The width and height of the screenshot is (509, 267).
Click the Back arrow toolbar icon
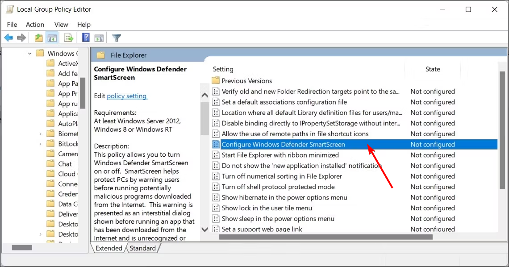pos(8,38)
